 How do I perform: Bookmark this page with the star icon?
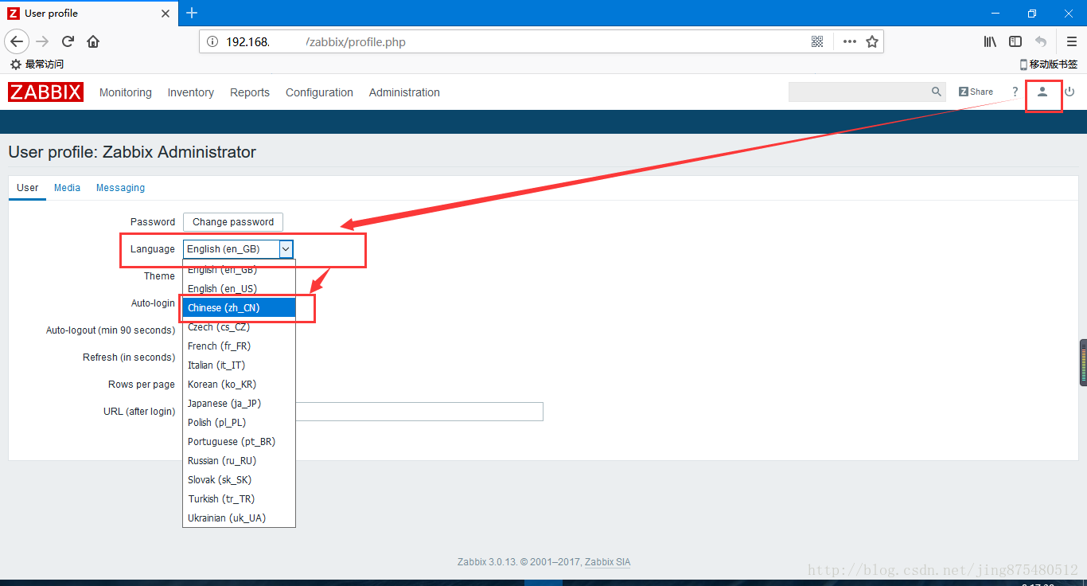[x=872, y=41]
